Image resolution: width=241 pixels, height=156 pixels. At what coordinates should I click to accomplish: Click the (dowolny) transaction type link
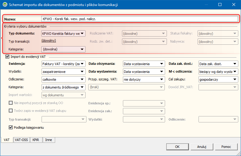pyautogui.click(x=49, y=40)
